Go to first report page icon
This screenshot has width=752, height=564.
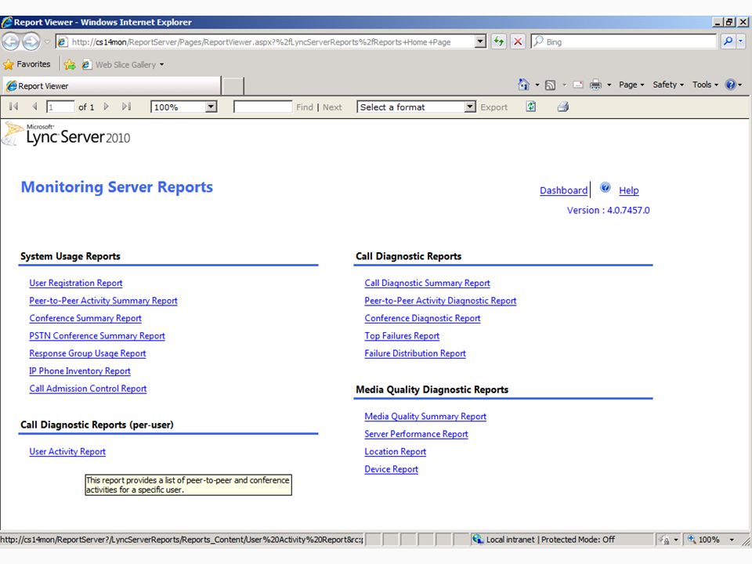click(x=13, y=107)
